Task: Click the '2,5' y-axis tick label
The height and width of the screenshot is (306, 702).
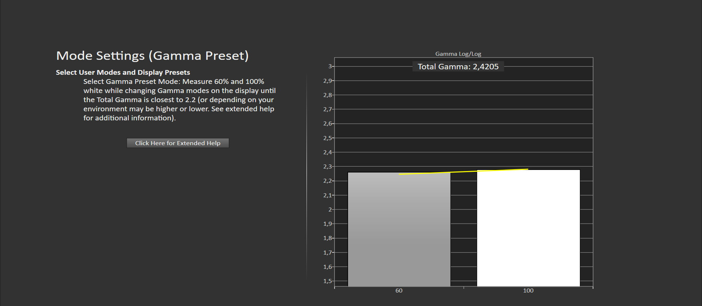Action: tap(327, 138)
